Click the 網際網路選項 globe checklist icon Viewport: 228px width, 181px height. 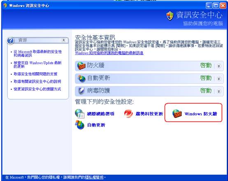pos(80,114)
